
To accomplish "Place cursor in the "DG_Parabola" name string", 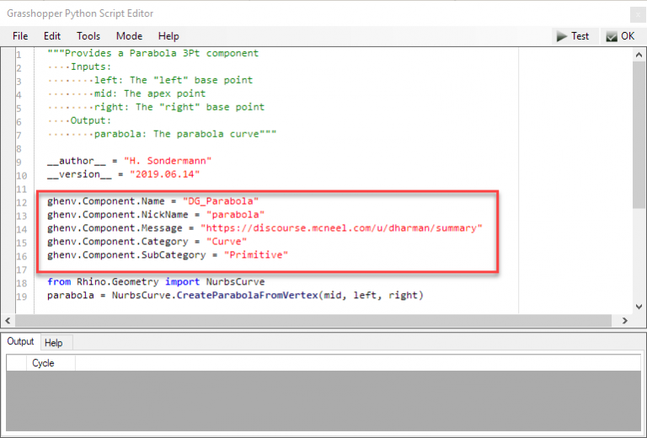I will pos(220,201).
